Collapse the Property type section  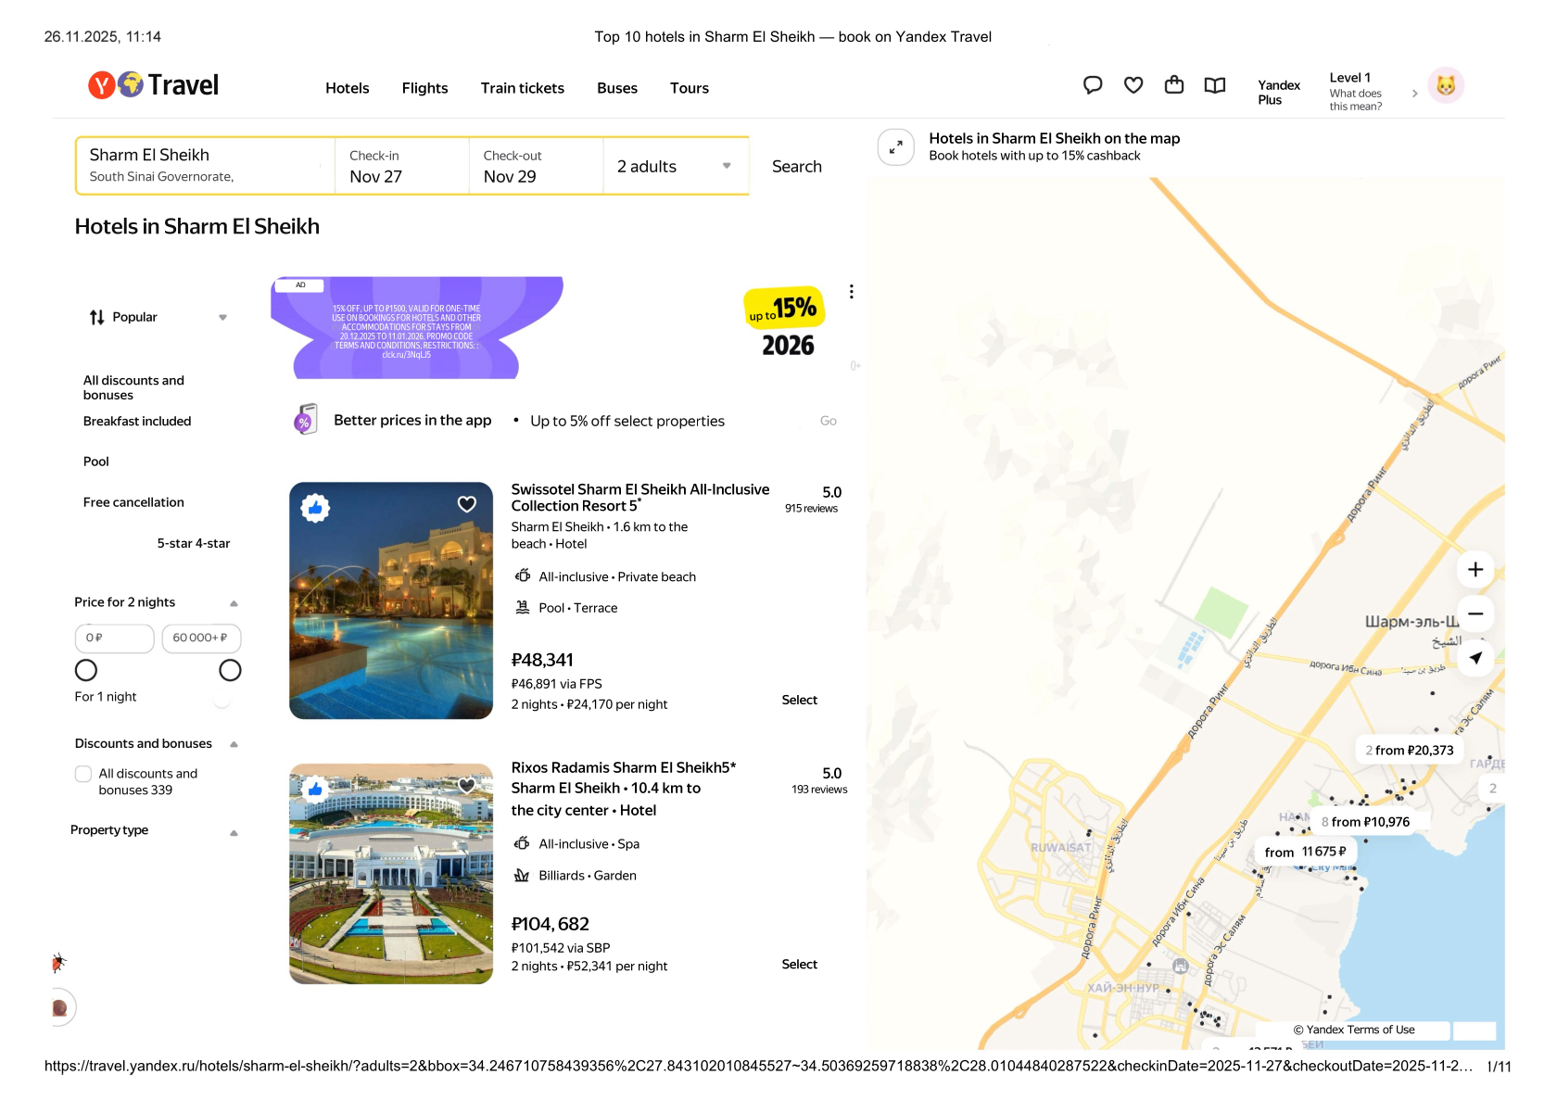(234, 832)
